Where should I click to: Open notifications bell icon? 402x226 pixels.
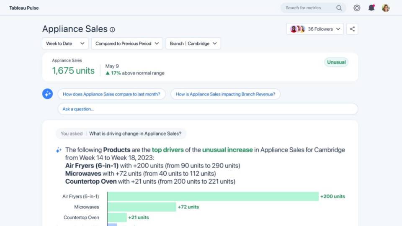point(371,8)
